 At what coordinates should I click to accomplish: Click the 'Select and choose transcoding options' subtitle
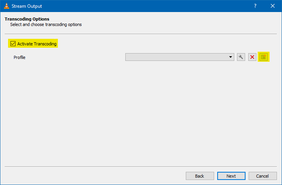tap(46, 24)
